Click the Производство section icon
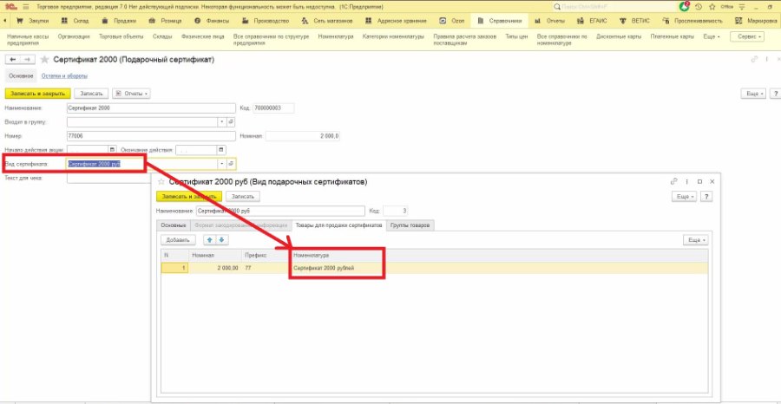The image size is (781, 404). (245, 21)
